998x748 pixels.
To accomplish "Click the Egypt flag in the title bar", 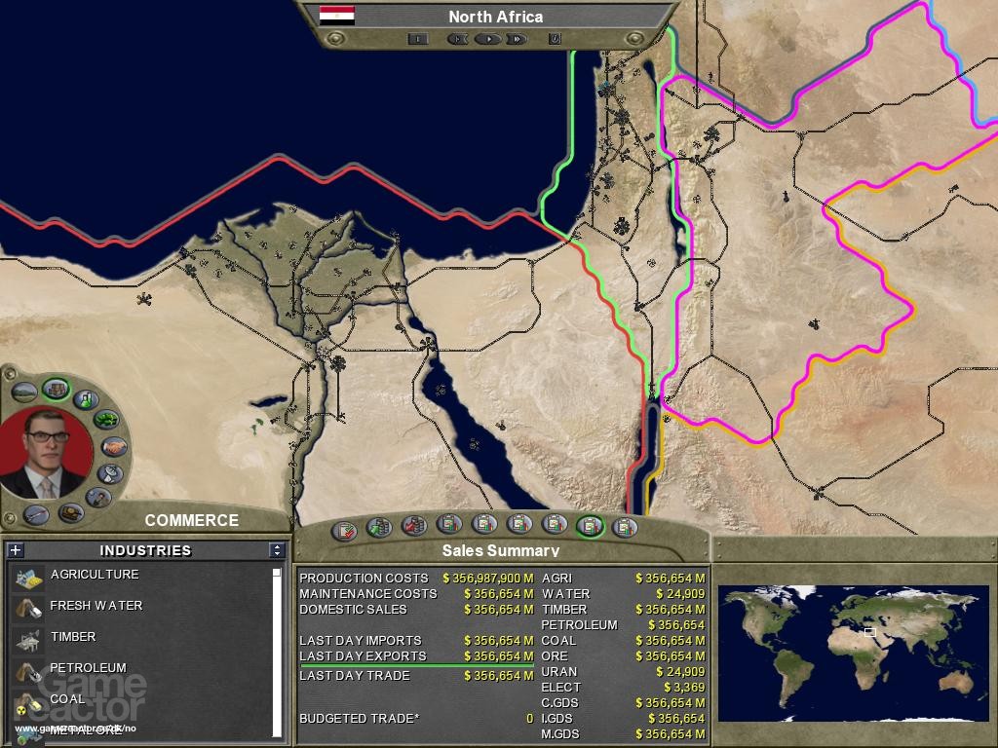I will (337, 16).
